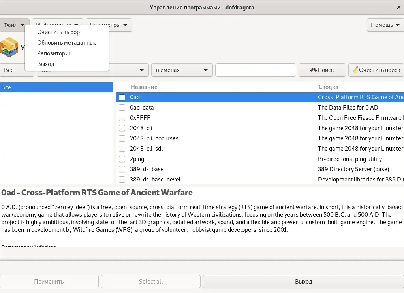
Task: Click the 0ad package name text
Action: (x=135, y=97)
